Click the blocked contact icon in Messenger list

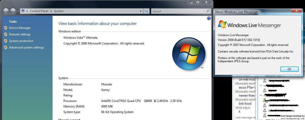[x=265, y=100]
